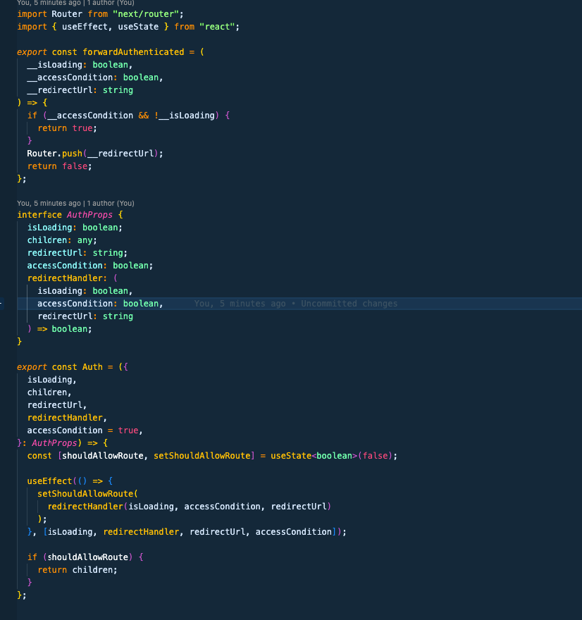Click the "useEffect(() => {" line

coord(70,480)
